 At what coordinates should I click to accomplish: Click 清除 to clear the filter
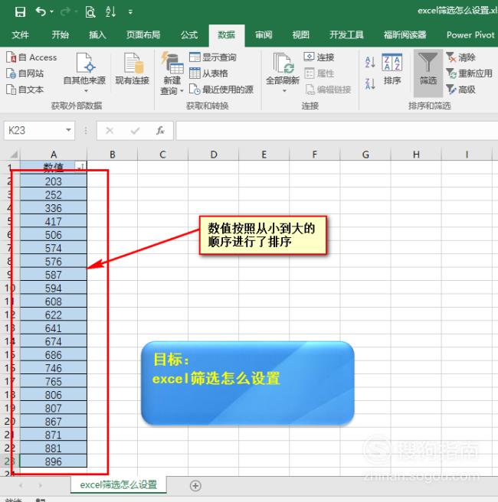pos(460,57)
